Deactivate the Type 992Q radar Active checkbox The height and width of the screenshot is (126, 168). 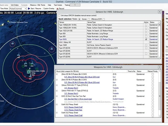pyautogui.click(x=146, y=39)
